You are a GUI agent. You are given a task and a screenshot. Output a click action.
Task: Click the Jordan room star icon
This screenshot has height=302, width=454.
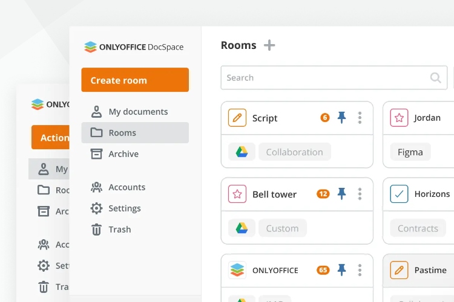(399, 118)
